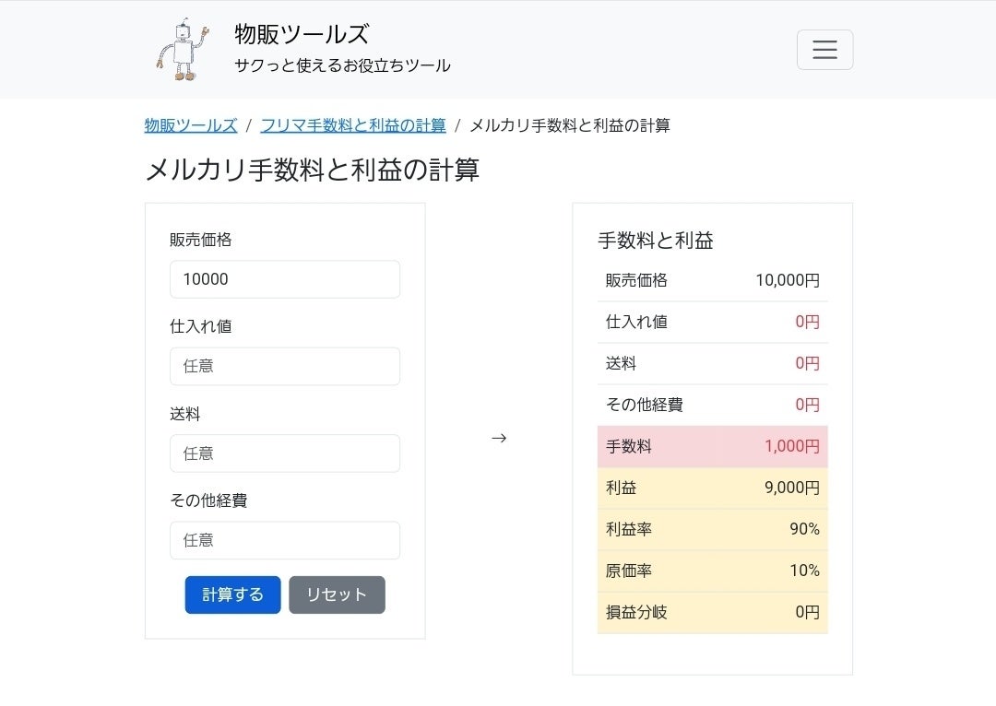Click the 原価率 result row
Screen dimensions: 996x706
(x=712, y=571)
